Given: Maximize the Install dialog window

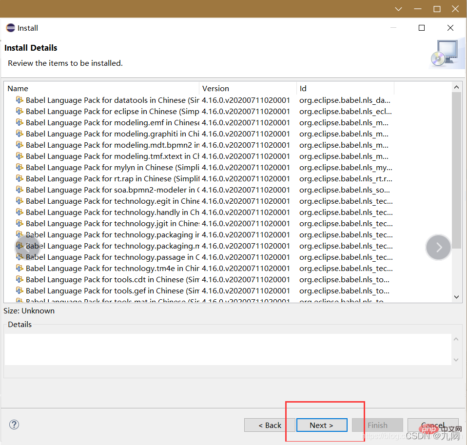Looking at the screenshot, I should coord(422,28).
